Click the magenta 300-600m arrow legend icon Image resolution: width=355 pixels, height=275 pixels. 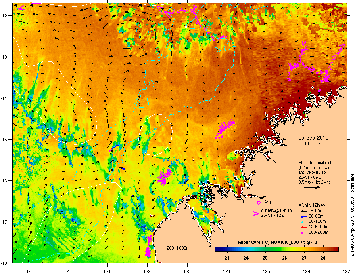coord(303,233)
